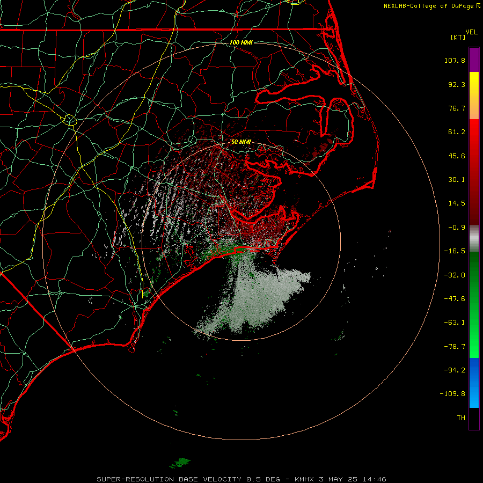Select the 14.5 legend value
The width and height of the screenshot is (483, 483).
457,203
